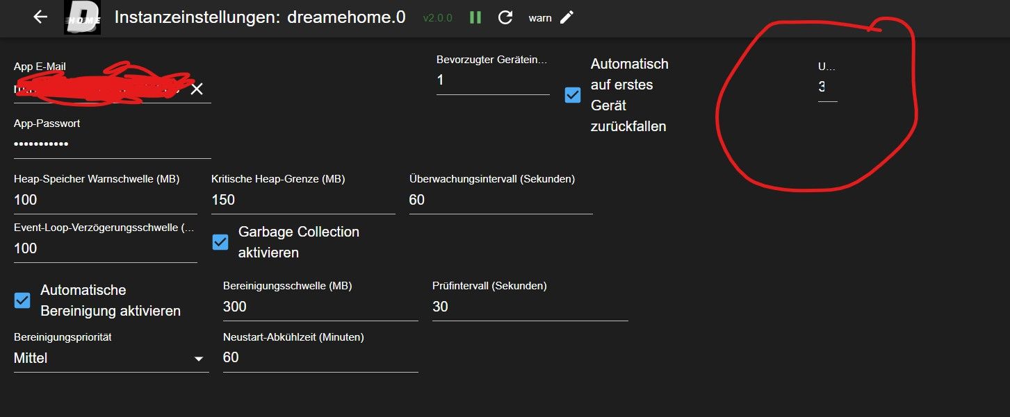Click the Event-Loop-Verzögerungsschwelle input
Screen dimensions: 1010x417
104,248
